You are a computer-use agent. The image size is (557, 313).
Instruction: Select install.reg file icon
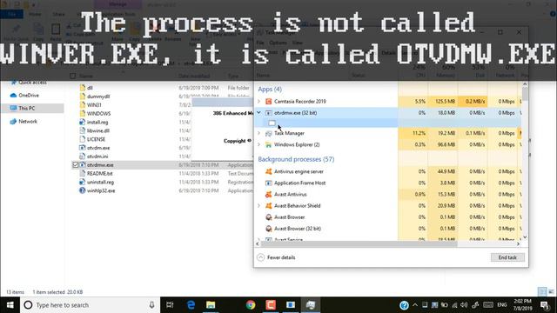(83, 122)
